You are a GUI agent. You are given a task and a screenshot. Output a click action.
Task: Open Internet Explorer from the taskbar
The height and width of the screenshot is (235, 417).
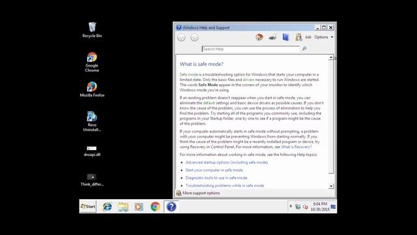click(x=108, y=207)
